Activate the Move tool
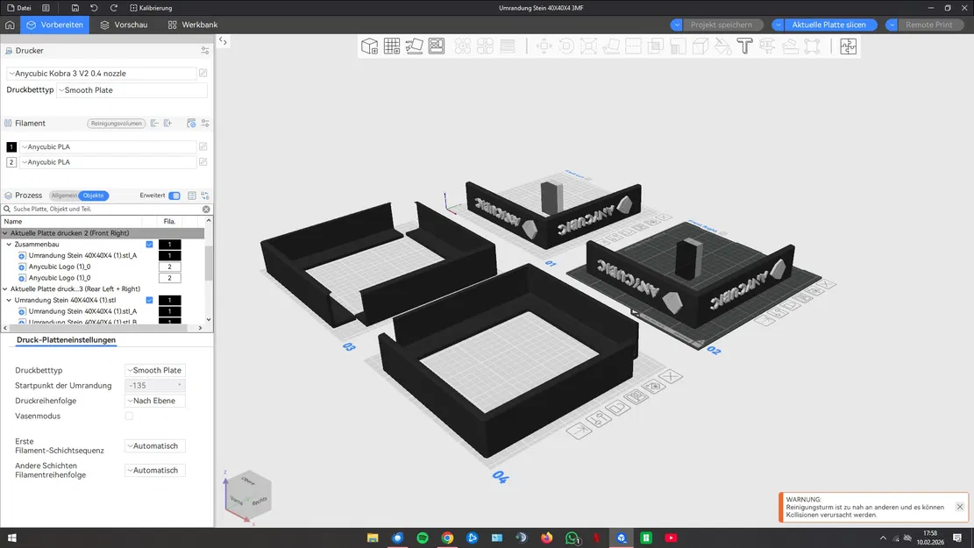This screenshot has height=548, width=974. (544, 46)
